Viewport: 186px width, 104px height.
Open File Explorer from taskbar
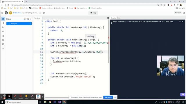[45, 102]
